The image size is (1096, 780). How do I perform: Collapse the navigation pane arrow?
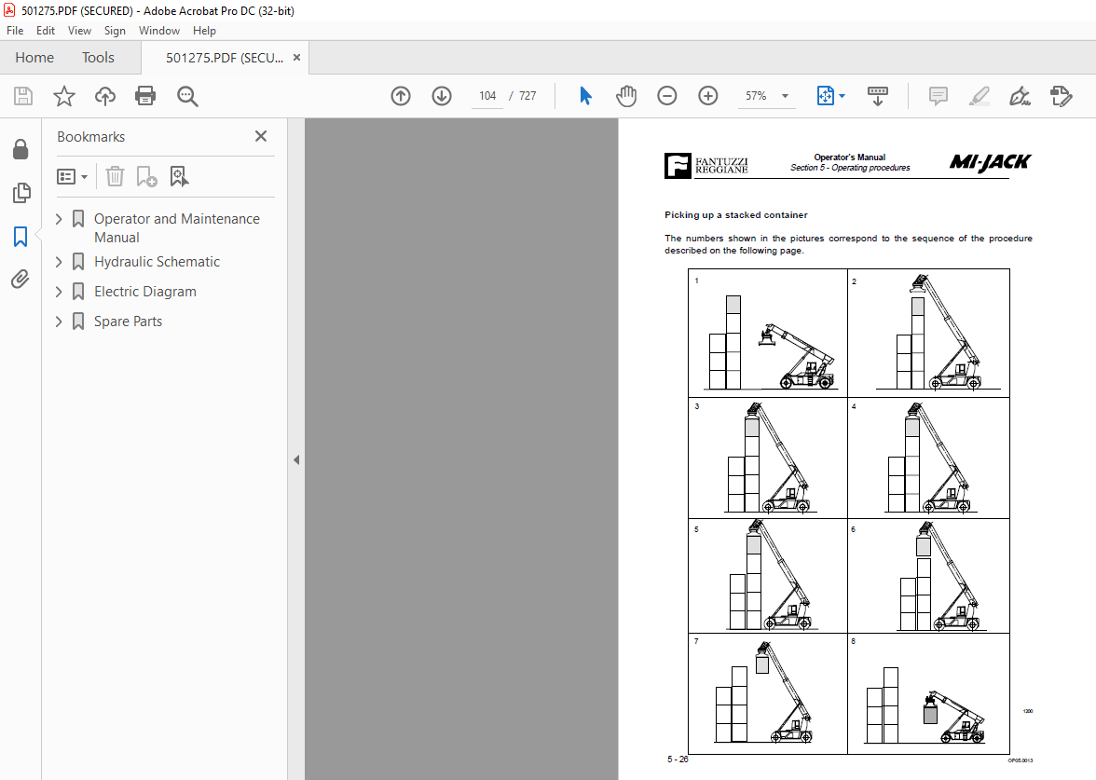[296, 460]
